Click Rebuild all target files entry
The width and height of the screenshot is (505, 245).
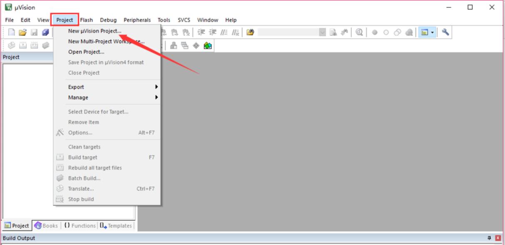107,167
